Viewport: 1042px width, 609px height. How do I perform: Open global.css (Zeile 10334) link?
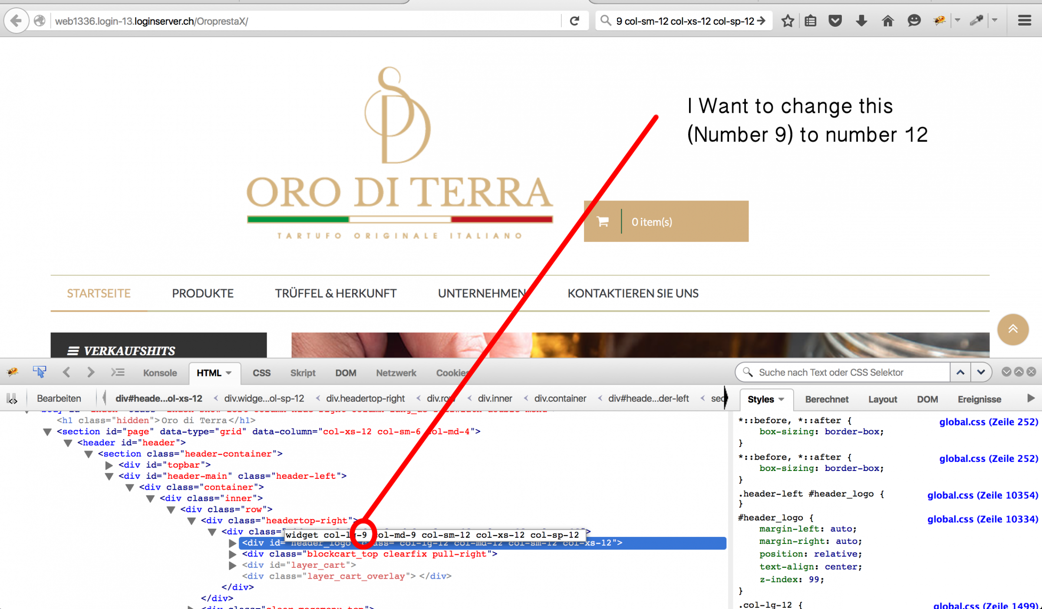(x=983, y=519)
